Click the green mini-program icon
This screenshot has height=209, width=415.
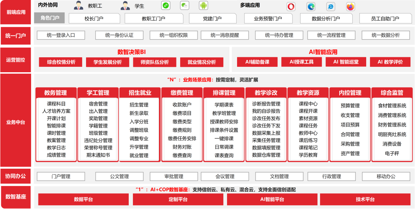(165, 5)
